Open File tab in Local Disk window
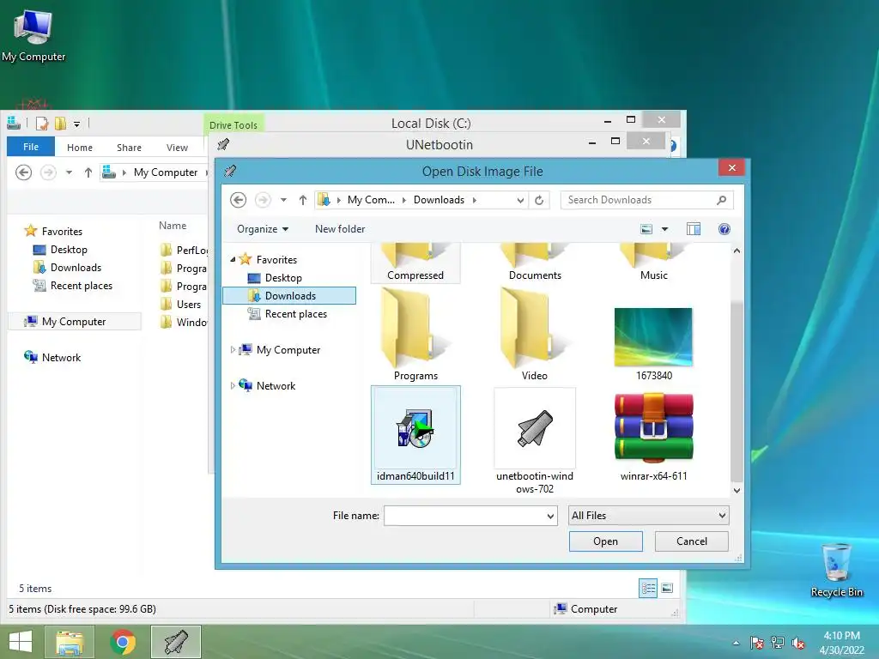 (x=31, y=147)
